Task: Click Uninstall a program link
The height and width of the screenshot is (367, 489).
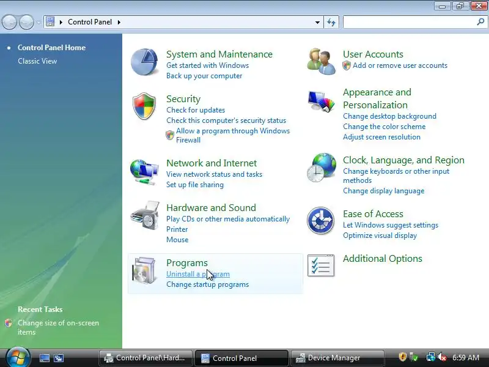Action: pos(197,274)
